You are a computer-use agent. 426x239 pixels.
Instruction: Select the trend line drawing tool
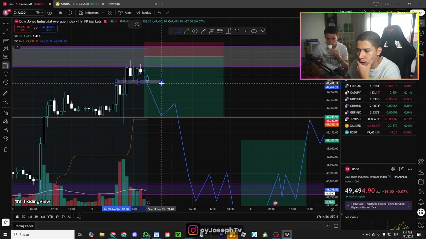pyautogui.click(x=6, y=32)
